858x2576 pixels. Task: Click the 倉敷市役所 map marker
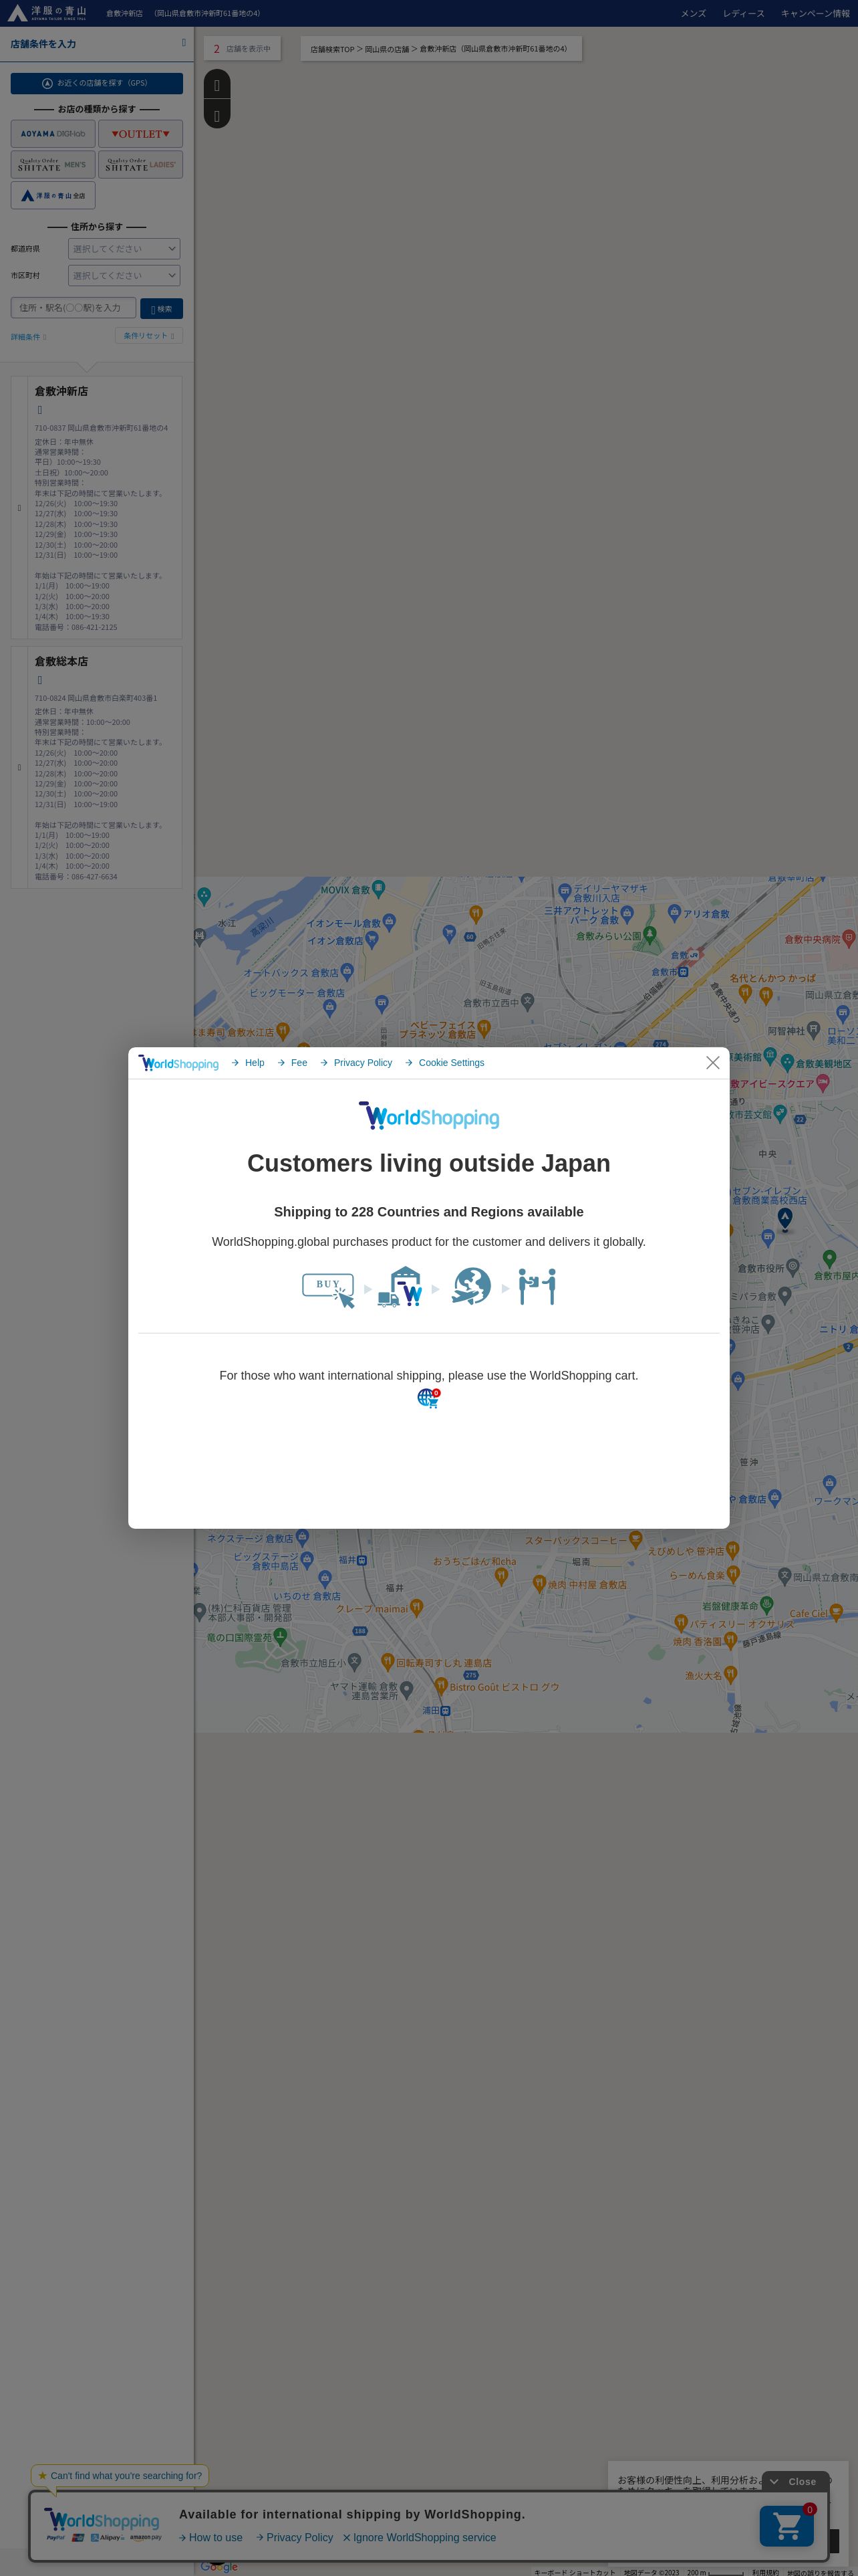[792, 1267]
